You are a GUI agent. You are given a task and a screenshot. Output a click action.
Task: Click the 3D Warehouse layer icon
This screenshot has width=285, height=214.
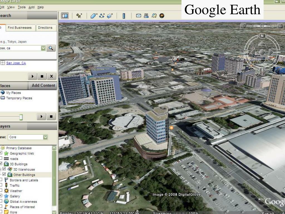click(10, 169)
